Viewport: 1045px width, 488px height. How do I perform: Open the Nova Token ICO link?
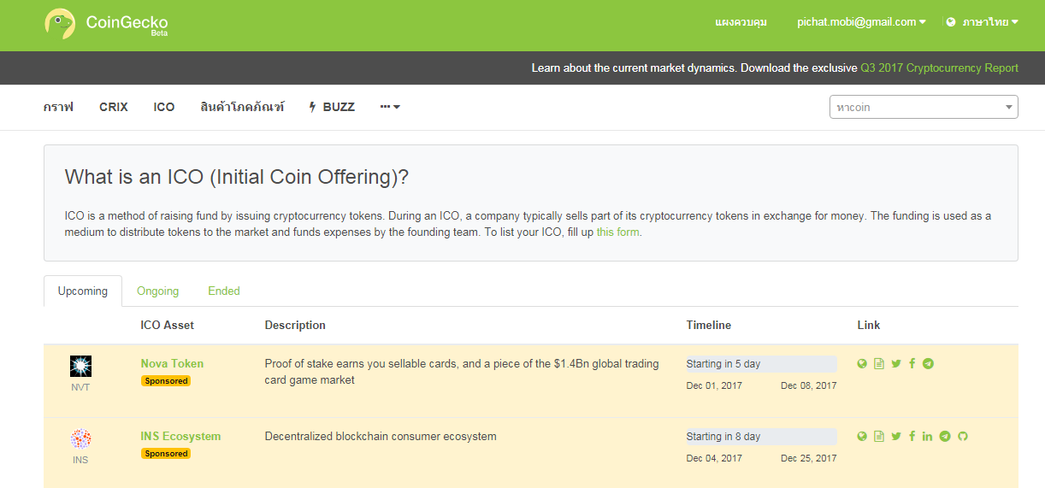pos(172,363)
